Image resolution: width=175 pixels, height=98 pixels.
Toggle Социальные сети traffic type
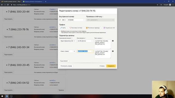click(x=109, y=28)
